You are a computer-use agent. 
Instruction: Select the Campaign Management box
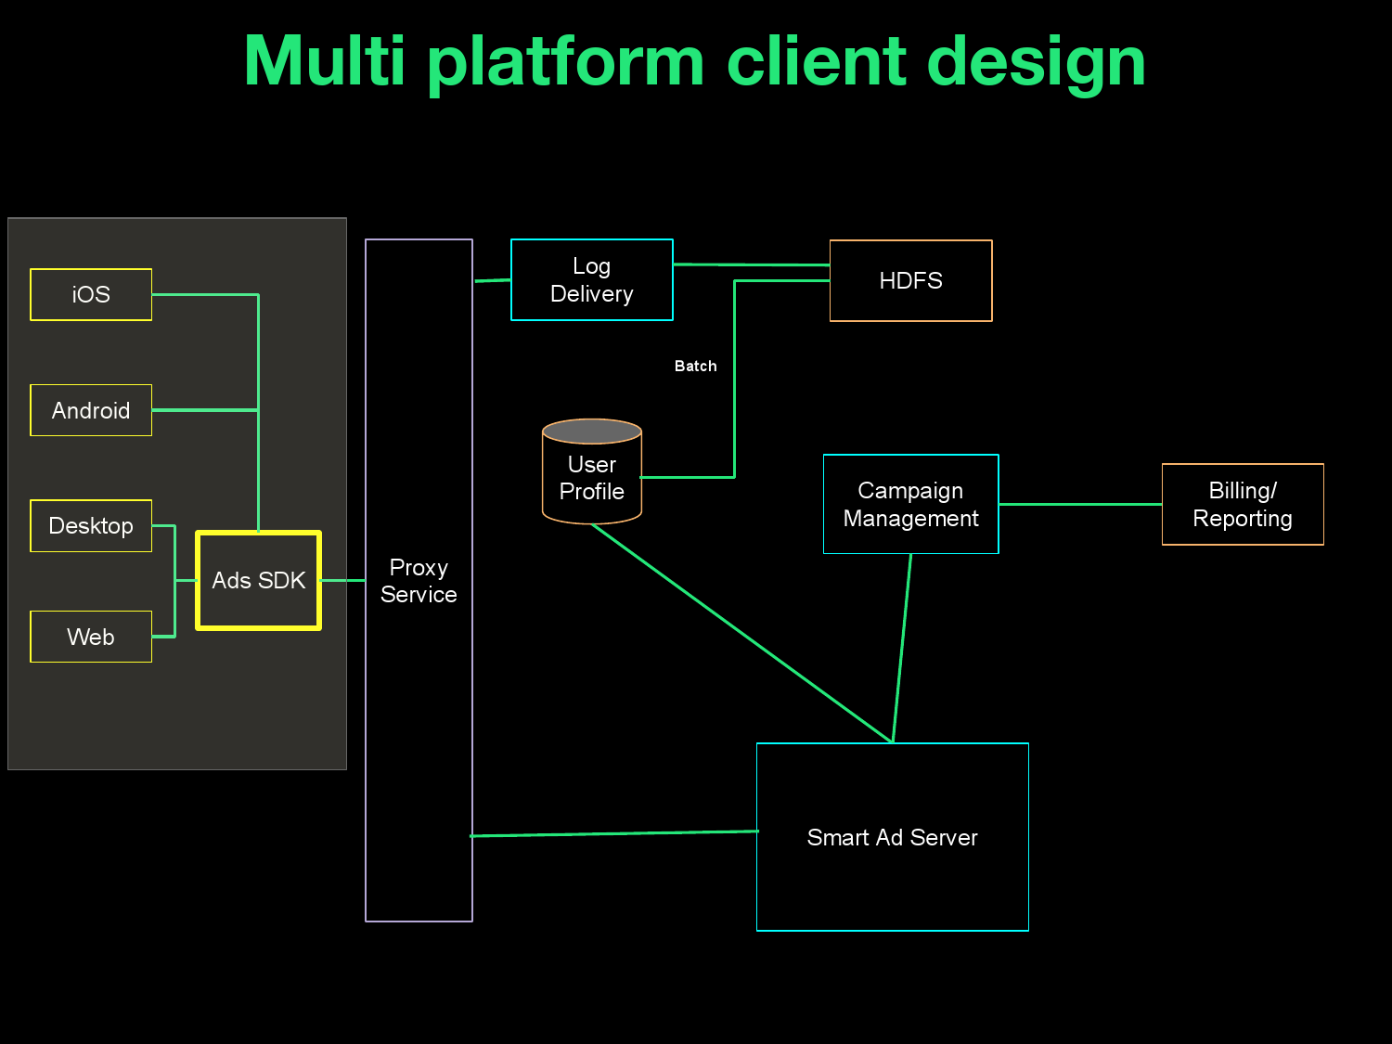point(910,504)
